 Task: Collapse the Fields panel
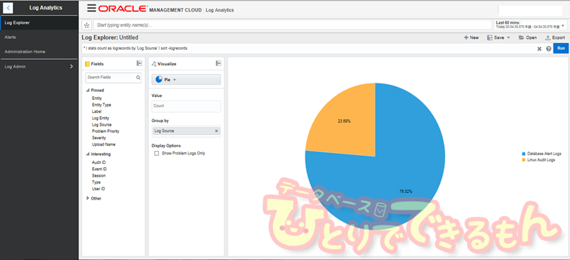[x=139, y=63]
